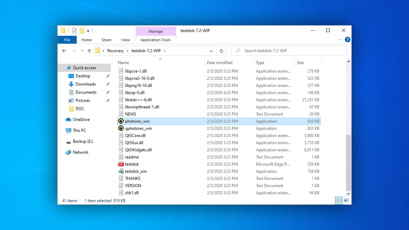Expand chevron after Recovery in breadcrumb
The width and height of the screenshot is (409, 230).
(128, 51)
